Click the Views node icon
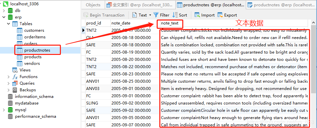 pos(15,70)
